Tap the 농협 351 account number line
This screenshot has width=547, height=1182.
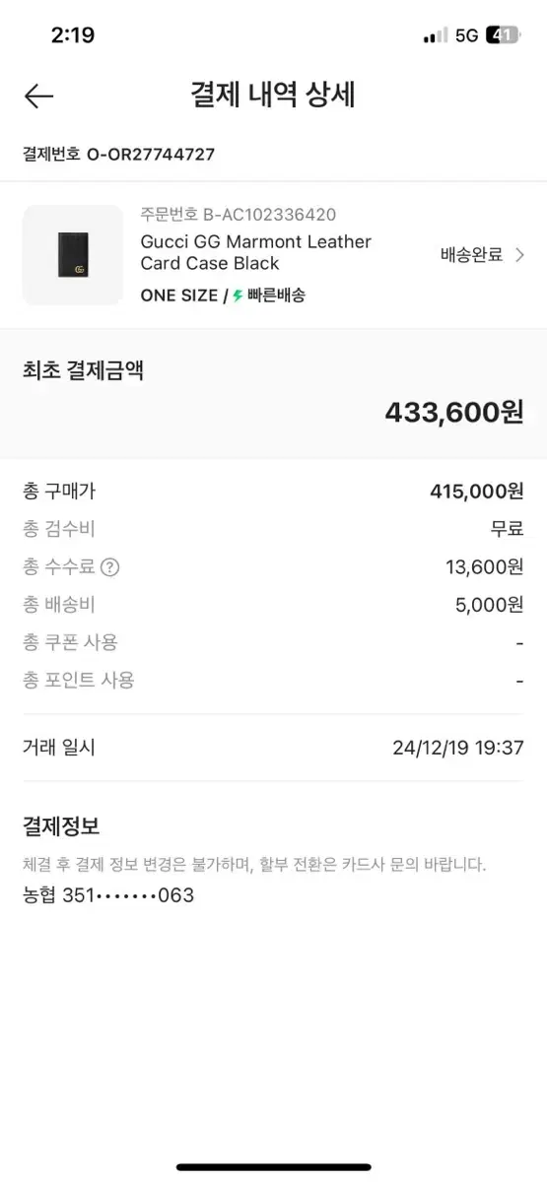(108, 895)
